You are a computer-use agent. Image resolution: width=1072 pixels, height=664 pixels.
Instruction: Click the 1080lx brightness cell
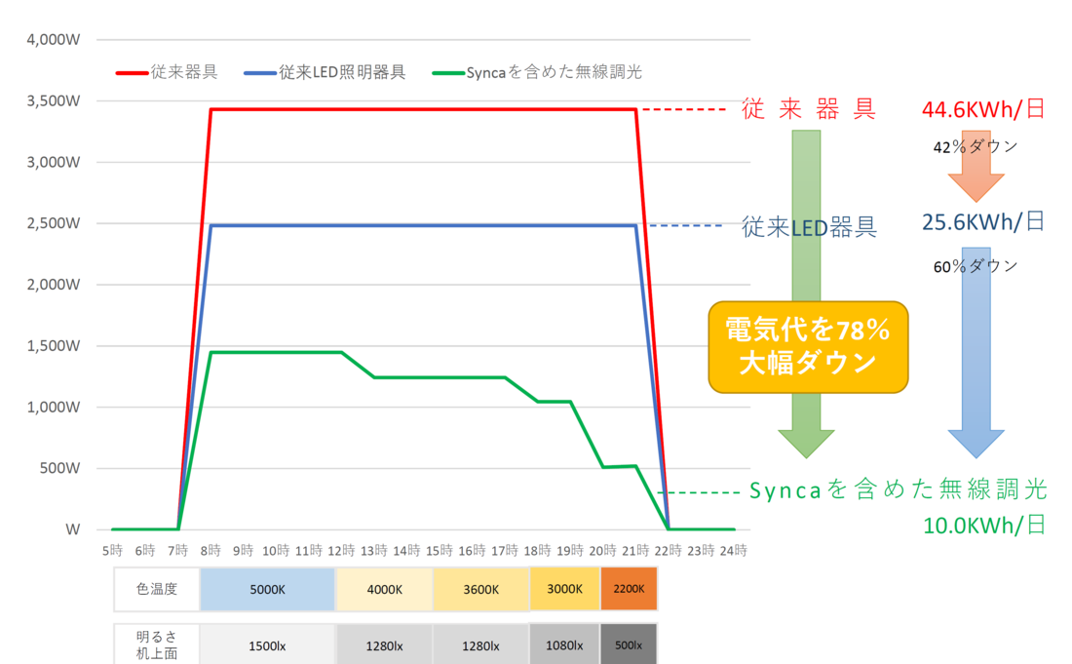(564, 645)
